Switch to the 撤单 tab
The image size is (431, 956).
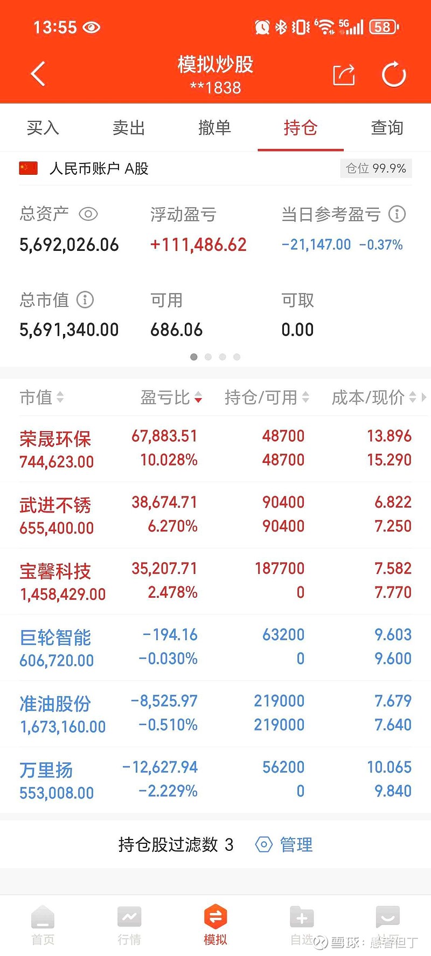click(x=214, y=128)
